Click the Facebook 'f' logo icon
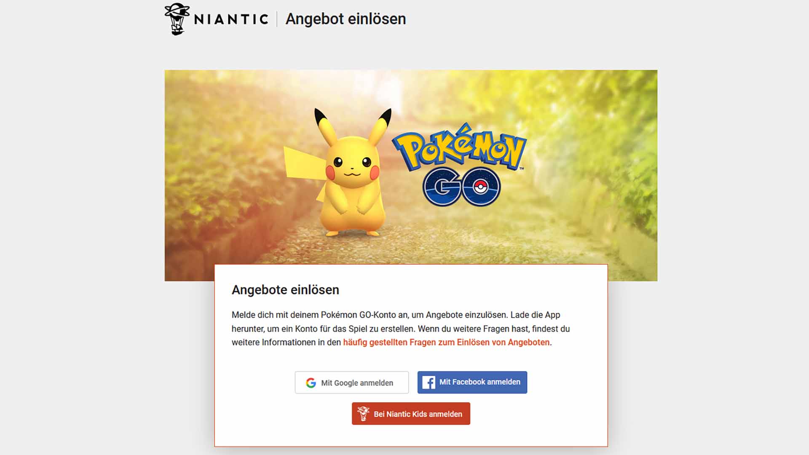 coord(429,383)
